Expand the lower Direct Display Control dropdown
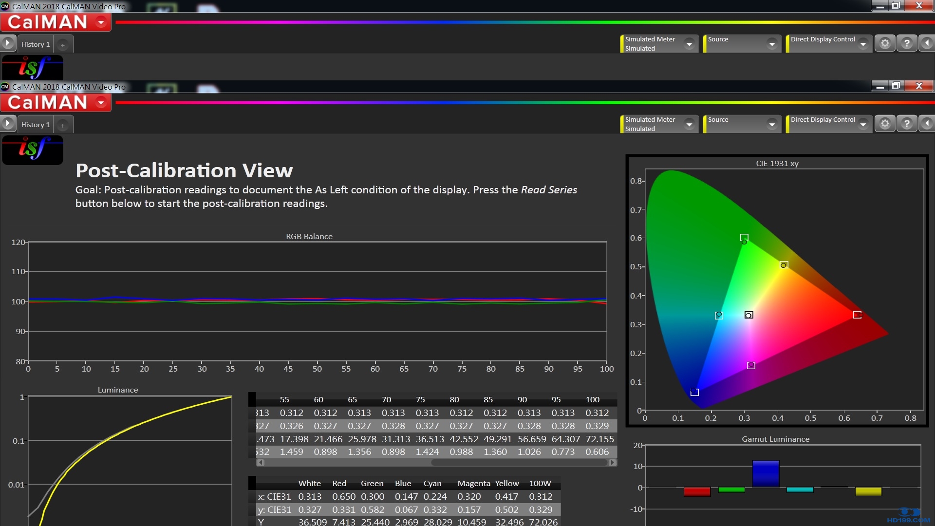 tap(862, 124)
